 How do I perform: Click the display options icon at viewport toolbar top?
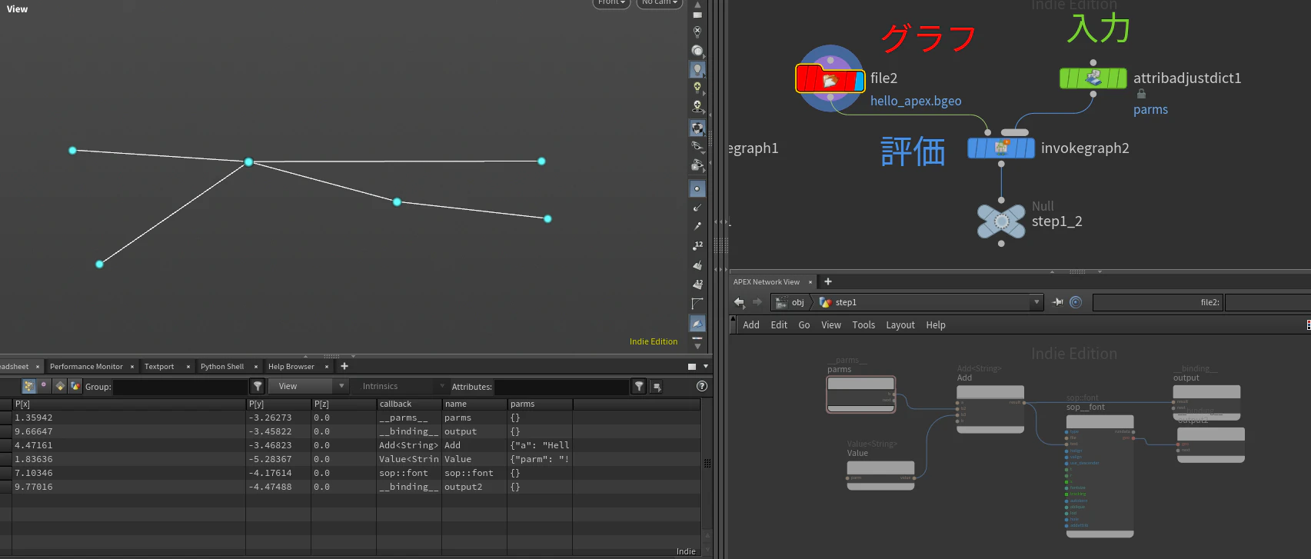point(697,15)
